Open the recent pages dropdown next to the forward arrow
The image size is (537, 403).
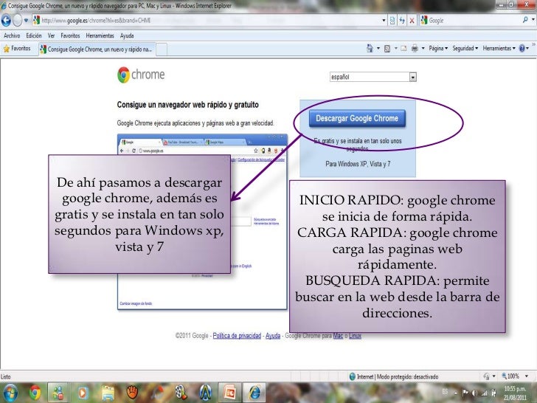point(26,20)
